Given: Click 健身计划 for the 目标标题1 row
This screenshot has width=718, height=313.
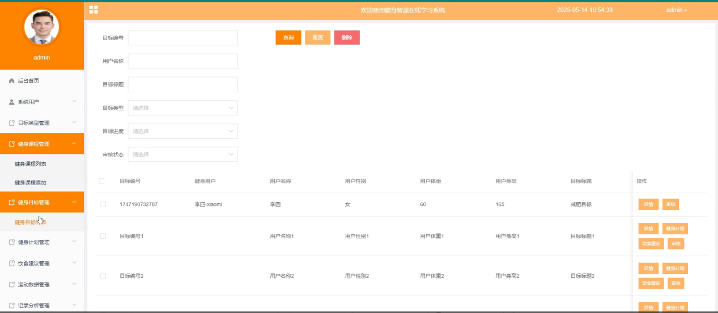Looking at the screenshot, I should (675, 229).
